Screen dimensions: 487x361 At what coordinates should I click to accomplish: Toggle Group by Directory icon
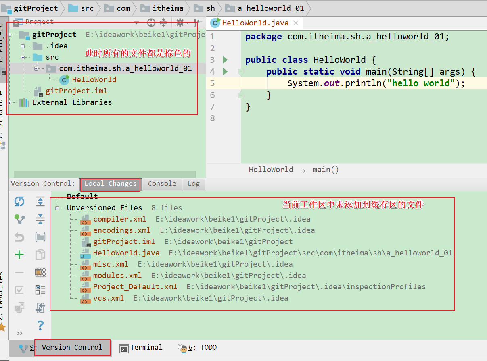pos(40,237)
